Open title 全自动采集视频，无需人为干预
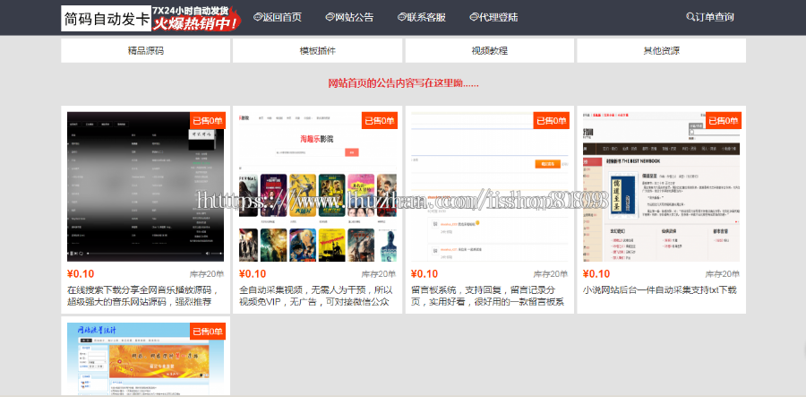 (316, 296)
